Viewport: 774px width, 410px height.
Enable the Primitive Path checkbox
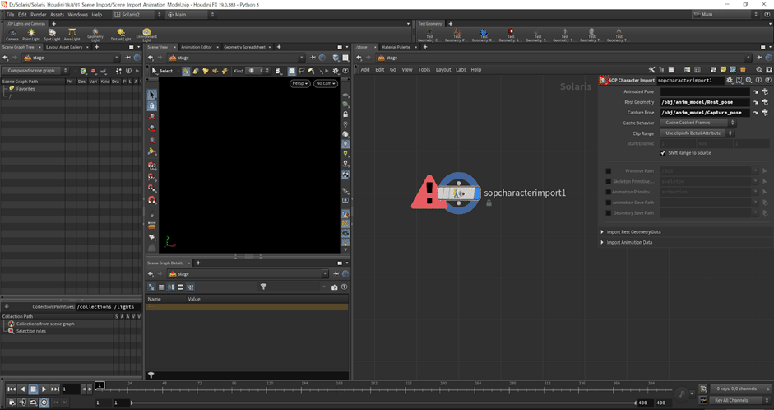tap(608, 171)
